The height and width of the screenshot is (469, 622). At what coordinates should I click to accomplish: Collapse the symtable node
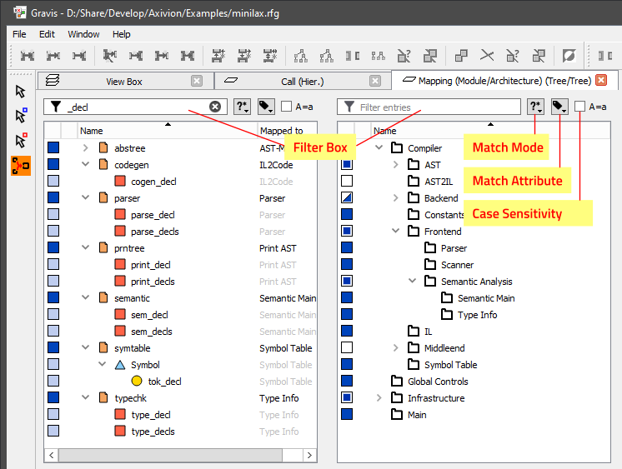85,347
